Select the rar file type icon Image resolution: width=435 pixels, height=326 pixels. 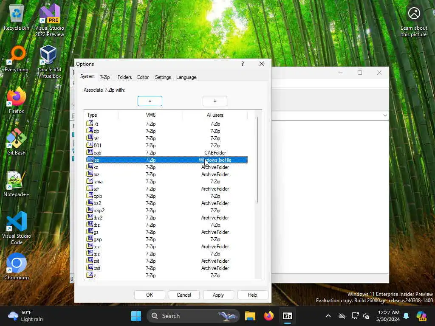click(90, 138)
